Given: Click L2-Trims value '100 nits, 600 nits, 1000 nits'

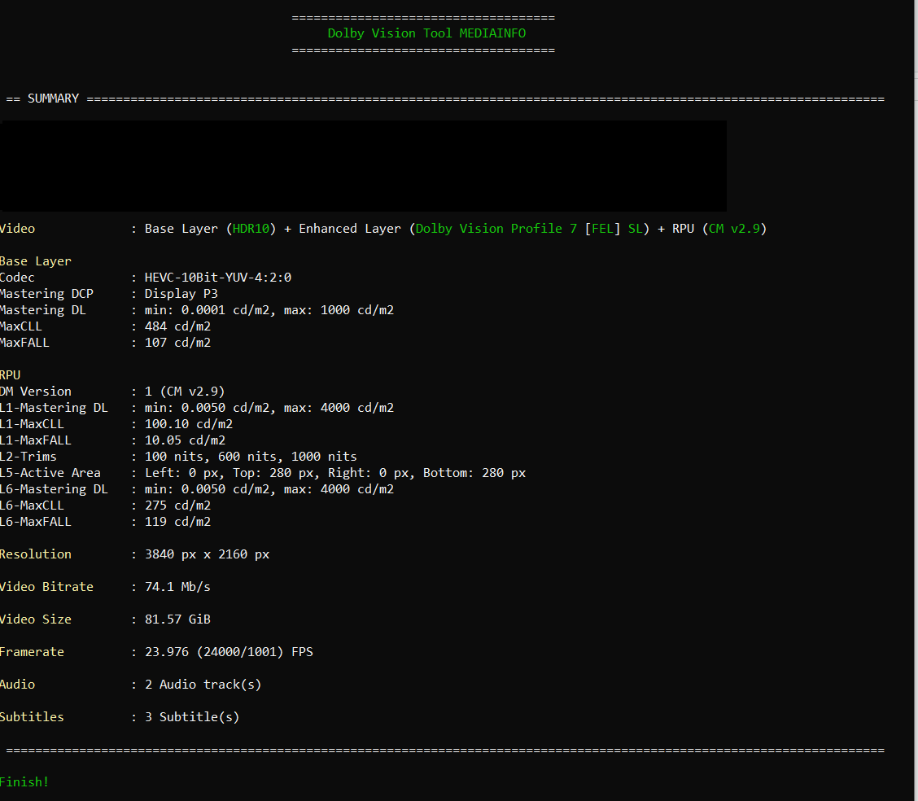Looking at the screenshot, I should pos(251,457).
